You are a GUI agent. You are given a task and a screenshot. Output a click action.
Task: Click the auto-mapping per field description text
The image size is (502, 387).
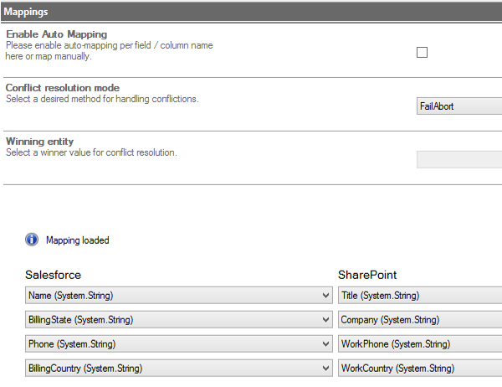108,45
